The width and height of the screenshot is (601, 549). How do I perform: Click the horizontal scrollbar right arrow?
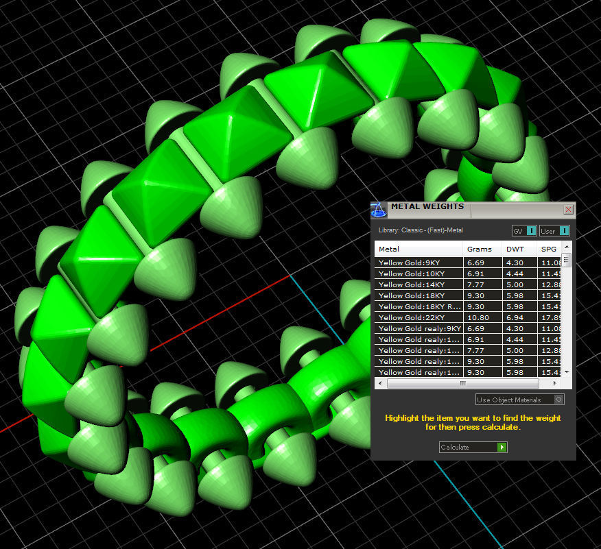[x=554, y=383]
